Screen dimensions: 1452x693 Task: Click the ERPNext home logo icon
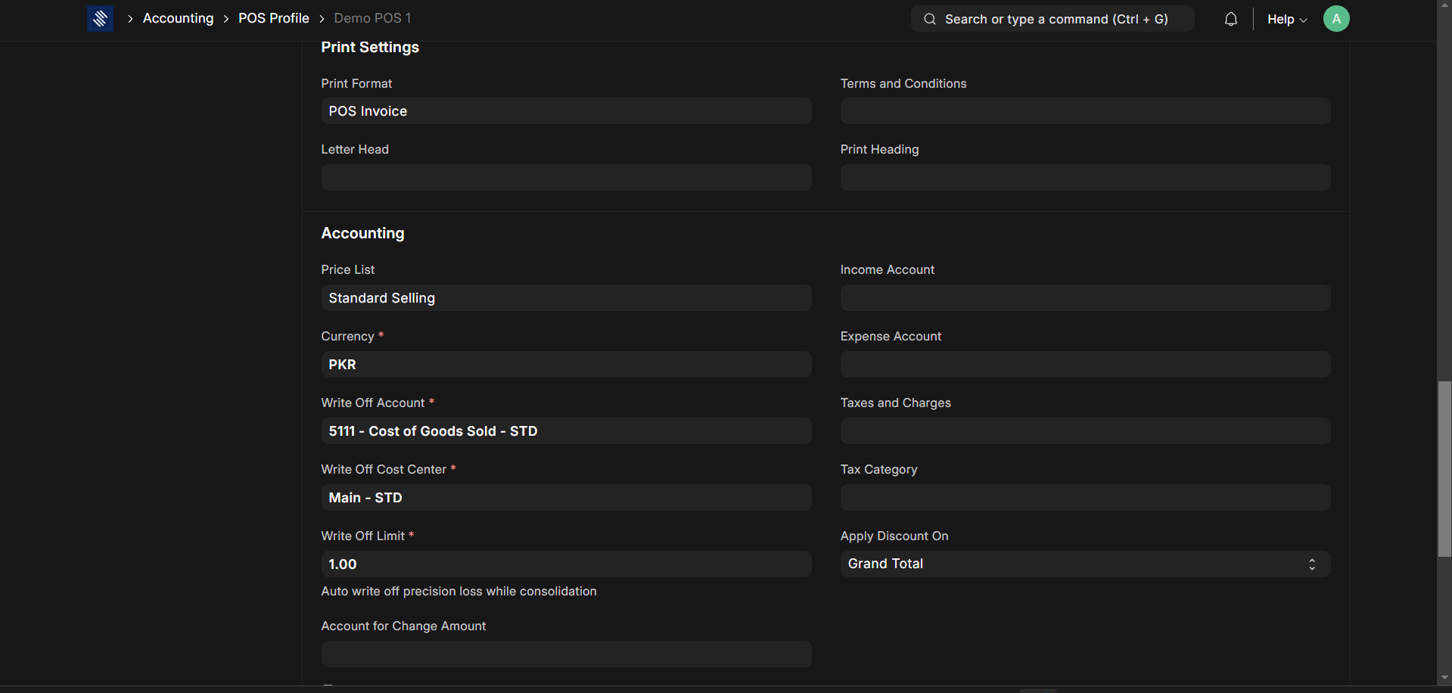100,19
